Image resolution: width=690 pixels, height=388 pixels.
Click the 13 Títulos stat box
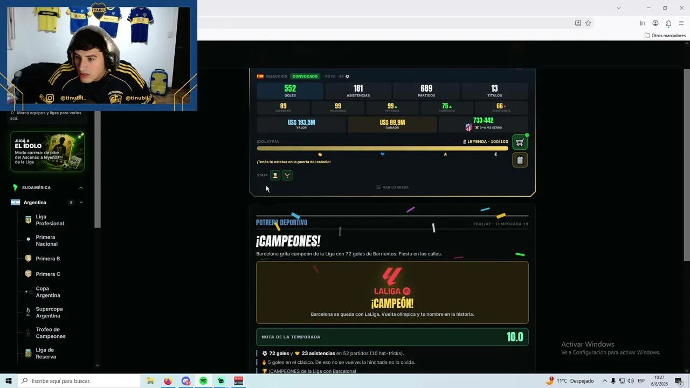click(494, 91)
